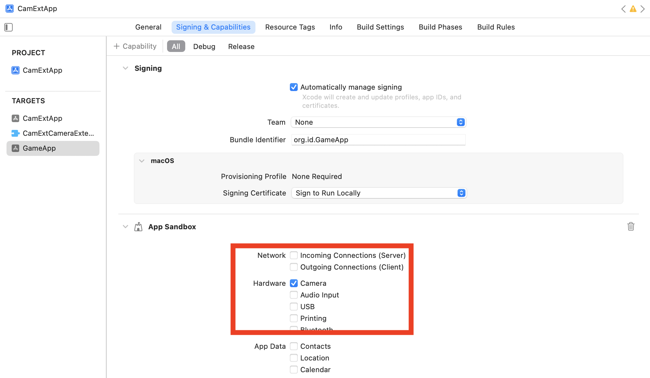Go to previous issue with left chevron
The image size is (650, 378).
click(623, 9)
